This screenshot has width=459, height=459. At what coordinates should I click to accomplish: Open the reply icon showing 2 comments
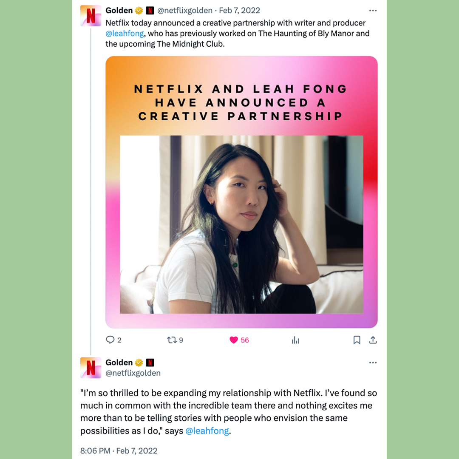[110, 340]
